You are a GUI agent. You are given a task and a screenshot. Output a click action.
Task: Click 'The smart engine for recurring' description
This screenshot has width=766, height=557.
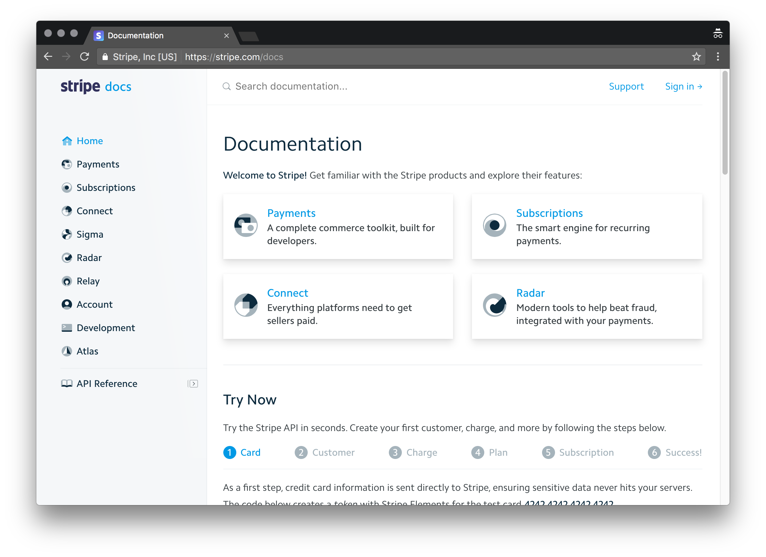coord(583,234)
